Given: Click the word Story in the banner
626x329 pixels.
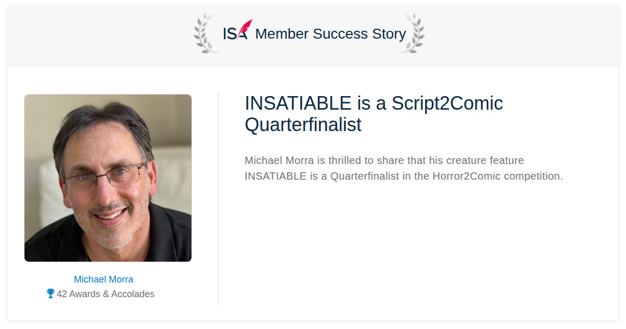Looking at the screenshot, I should coord(389,34).
